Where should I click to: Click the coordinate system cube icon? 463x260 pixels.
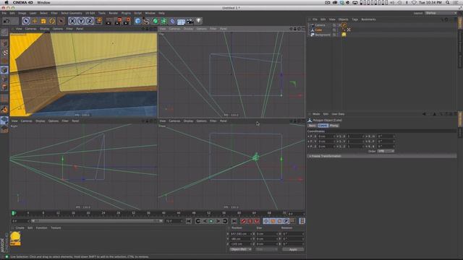98,21
